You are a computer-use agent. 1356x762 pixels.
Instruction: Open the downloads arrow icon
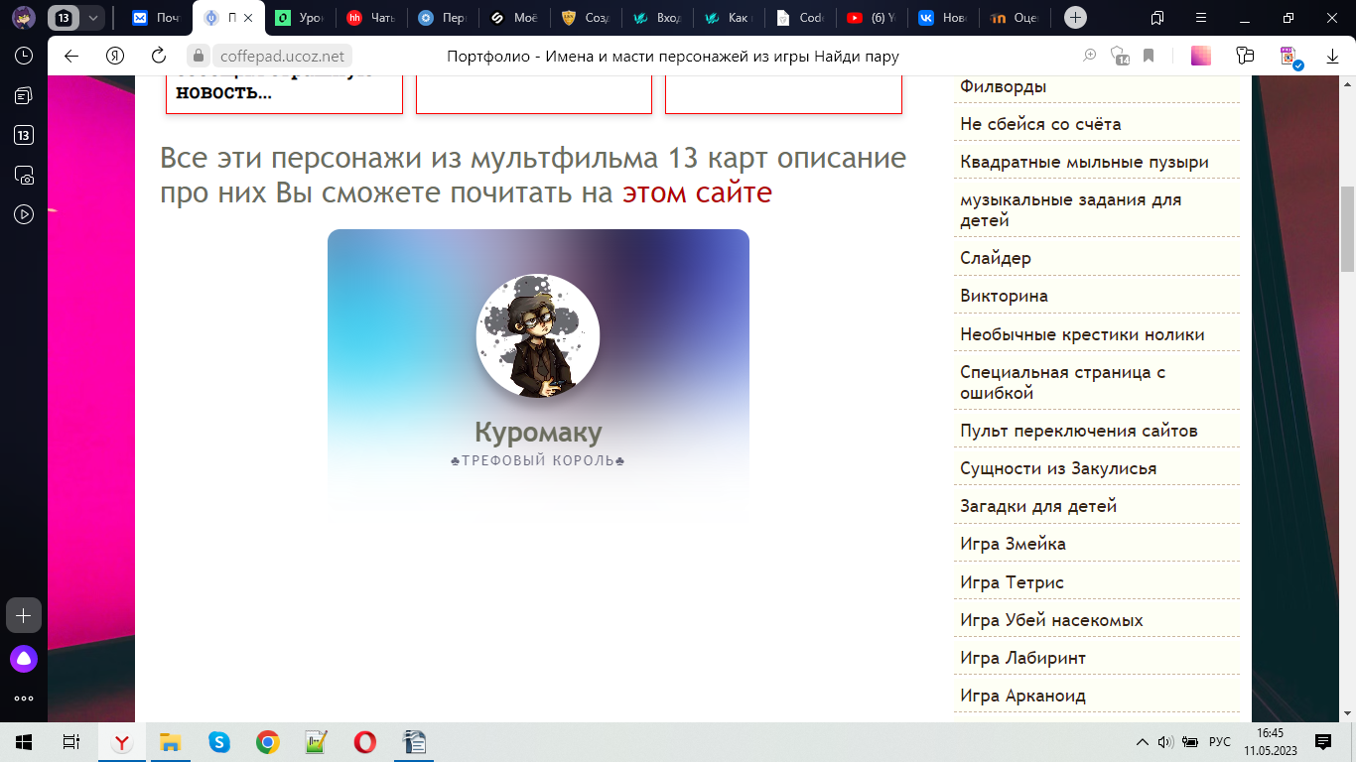pos(1333,56)
